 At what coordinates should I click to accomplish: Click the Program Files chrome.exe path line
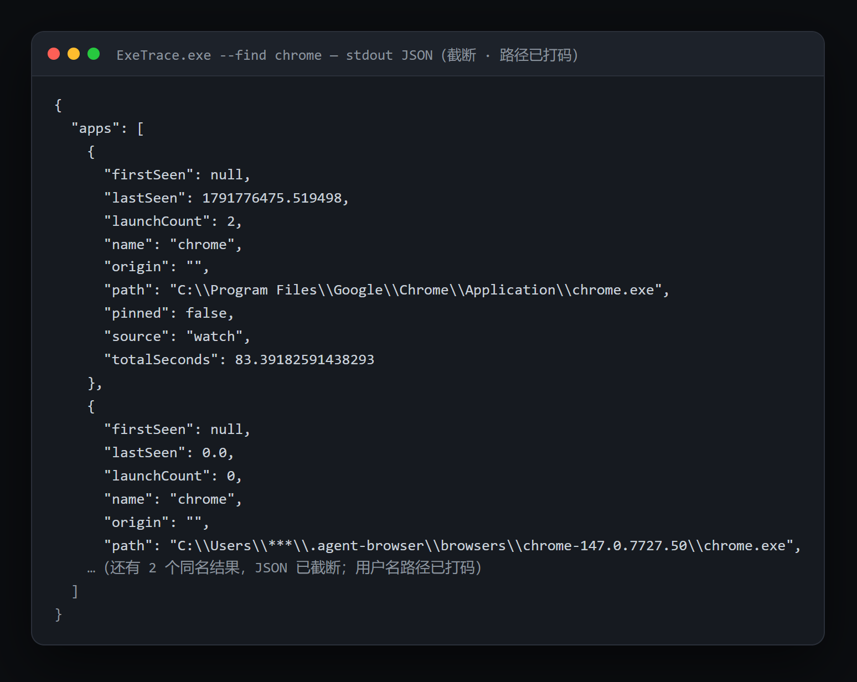point(386,290)
